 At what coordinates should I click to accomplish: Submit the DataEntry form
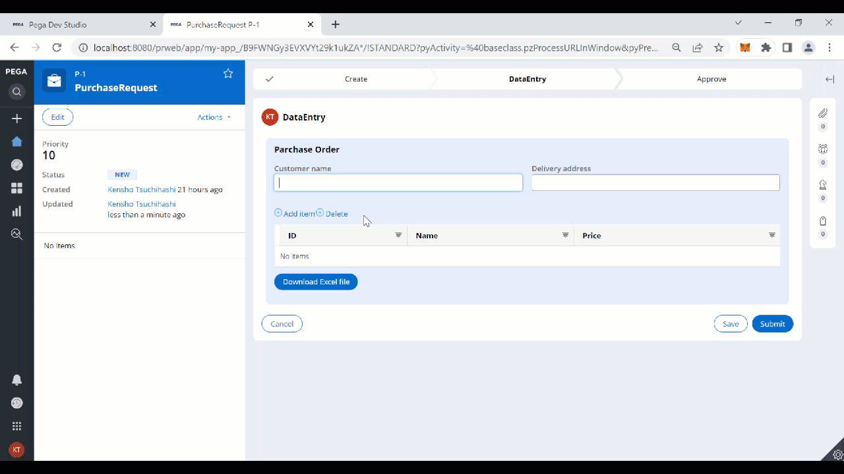(772, 323)
